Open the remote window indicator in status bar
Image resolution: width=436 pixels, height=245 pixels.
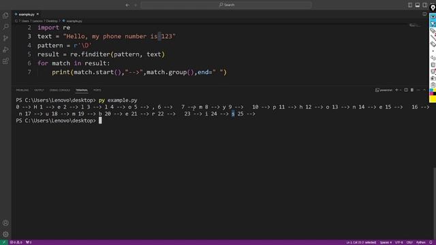pyautogui.click(x=4, y=242)
